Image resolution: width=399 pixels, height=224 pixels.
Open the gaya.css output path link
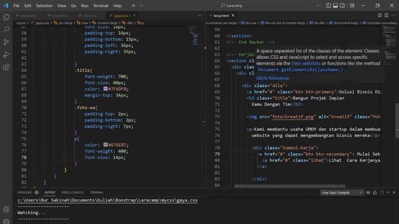tap(107, 200)
